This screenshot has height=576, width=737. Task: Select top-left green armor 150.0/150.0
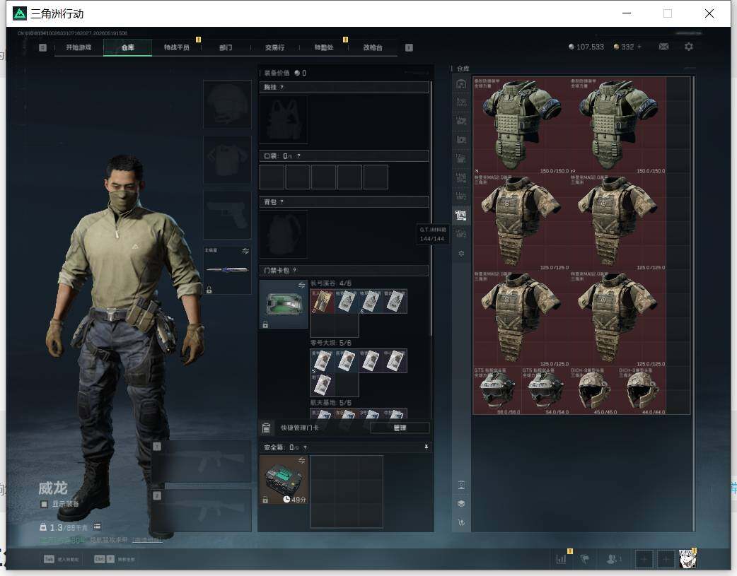pos(521,125)
